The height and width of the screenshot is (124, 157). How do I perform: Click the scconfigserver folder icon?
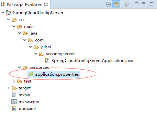pyautogui.click(x=42, y=54)
